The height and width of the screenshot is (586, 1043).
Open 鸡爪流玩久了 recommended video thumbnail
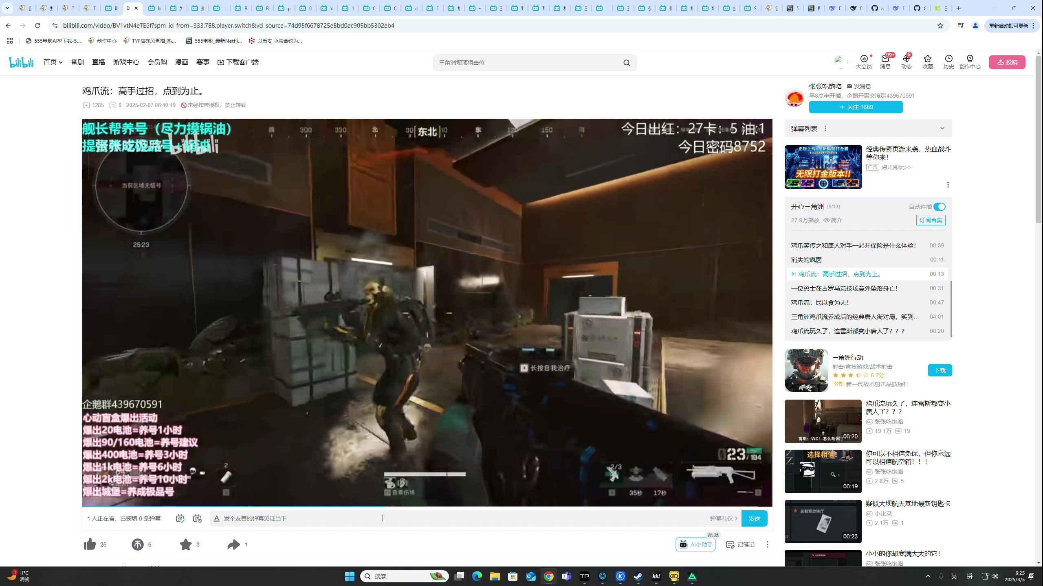[x=823, y=421]
